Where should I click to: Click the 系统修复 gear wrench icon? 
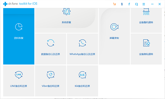point(66,11)
